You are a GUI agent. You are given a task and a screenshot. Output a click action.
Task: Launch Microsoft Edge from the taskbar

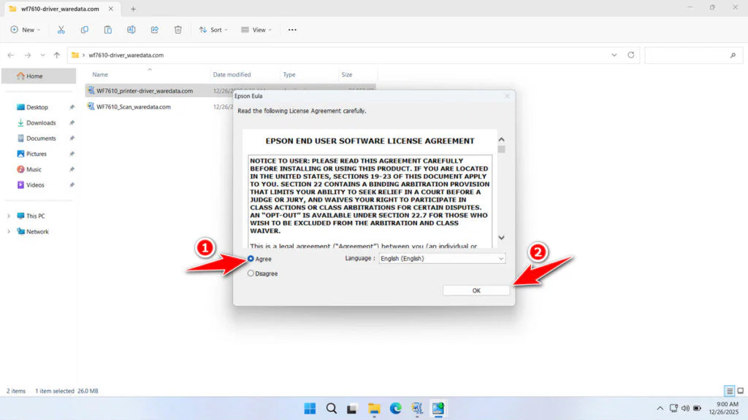[395, 409]
